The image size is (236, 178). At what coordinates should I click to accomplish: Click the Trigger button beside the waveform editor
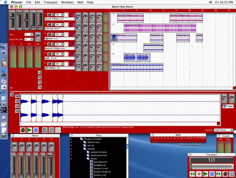pos(228,106)
